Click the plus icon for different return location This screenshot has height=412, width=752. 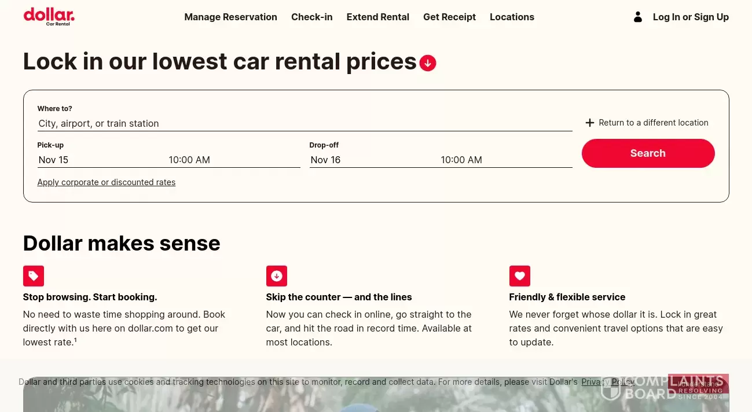click(590, 123)
